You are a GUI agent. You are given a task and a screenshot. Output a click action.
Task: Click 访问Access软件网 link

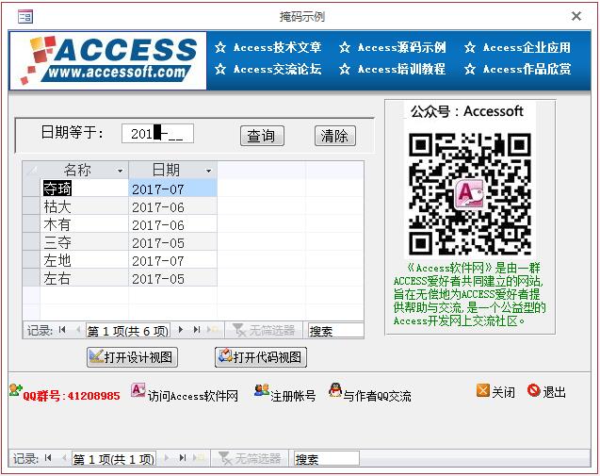coord(193,396)
